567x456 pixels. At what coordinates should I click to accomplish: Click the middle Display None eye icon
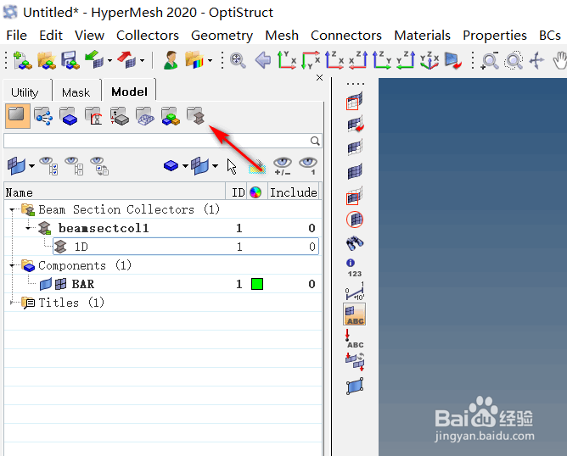[x=74, y=166]
